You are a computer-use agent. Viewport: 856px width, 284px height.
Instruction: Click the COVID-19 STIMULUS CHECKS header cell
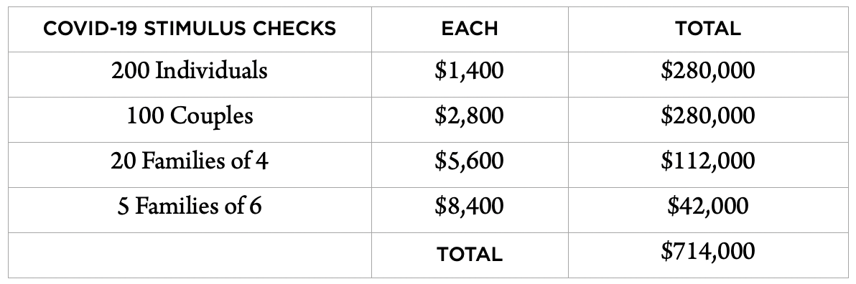[190, 29]
